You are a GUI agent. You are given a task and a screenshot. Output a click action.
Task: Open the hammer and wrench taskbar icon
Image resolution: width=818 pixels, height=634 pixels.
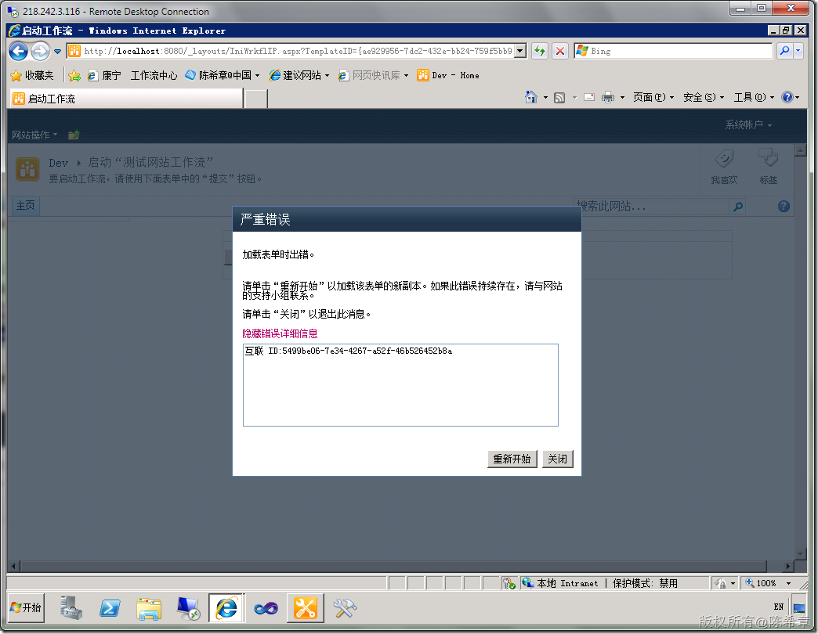pyautogui.click(x=344, y=608)
